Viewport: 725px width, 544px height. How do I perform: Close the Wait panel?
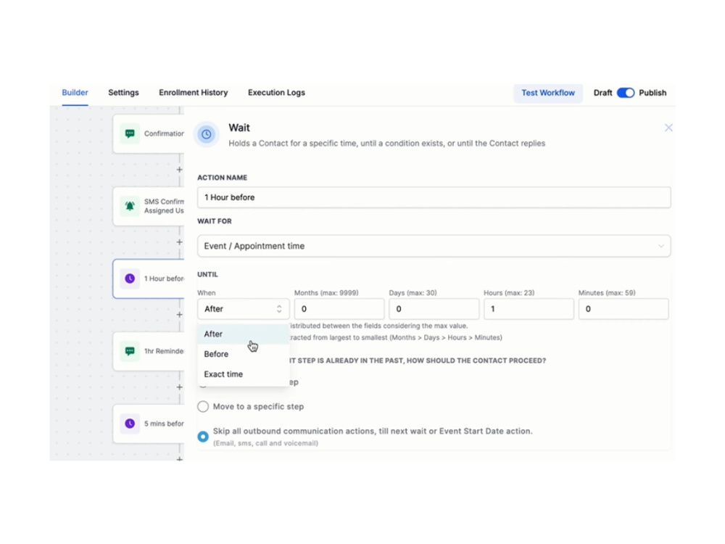coord(668,128)
